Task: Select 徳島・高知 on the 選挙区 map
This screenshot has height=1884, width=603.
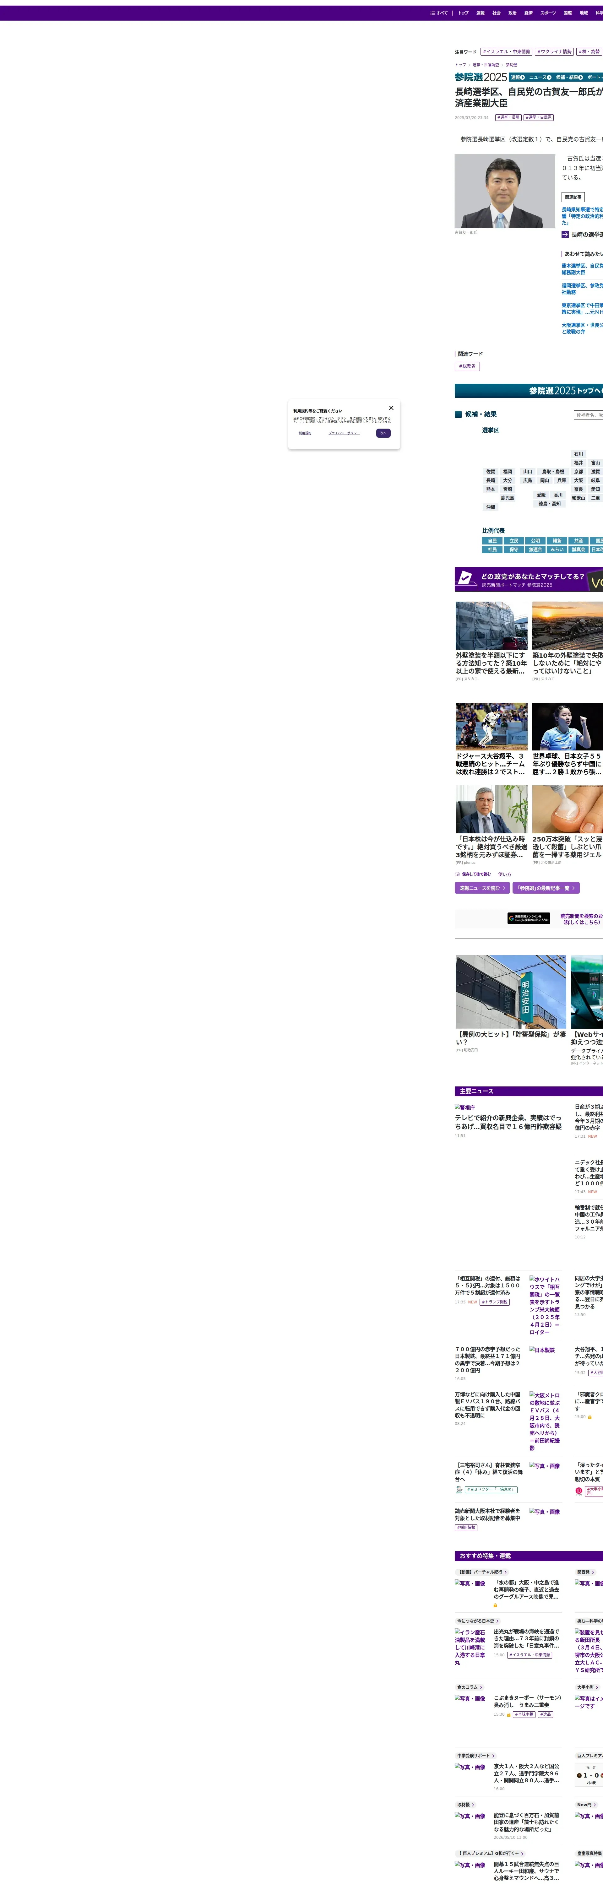Action: [550, 504]
